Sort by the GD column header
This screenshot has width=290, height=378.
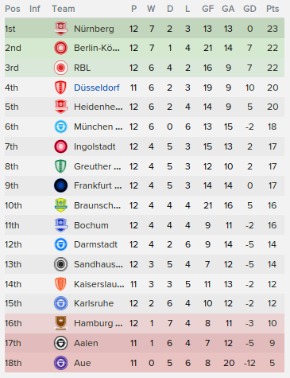coord(249,9)
